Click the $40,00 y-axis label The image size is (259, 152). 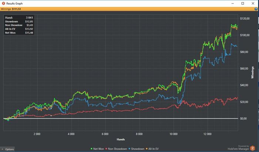coord(244,85)
